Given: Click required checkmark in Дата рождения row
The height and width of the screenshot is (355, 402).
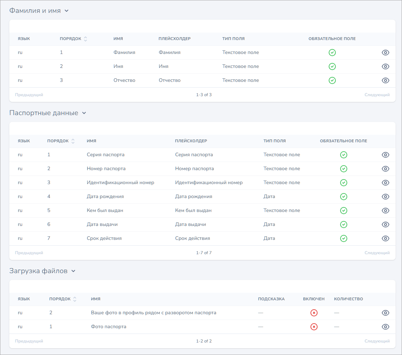Looking at the screenshot, I should [344, 197].
